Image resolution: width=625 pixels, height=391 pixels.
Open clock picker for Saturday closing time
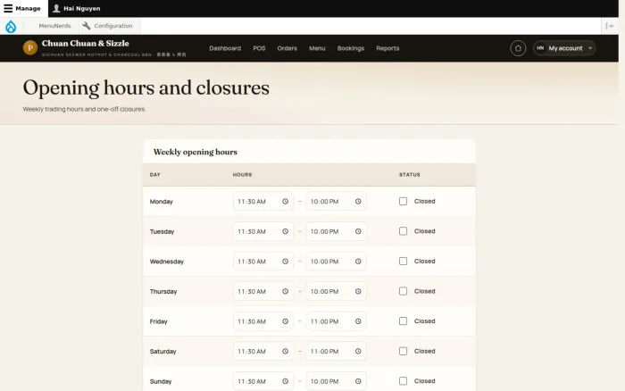click(x=358, y=351)
